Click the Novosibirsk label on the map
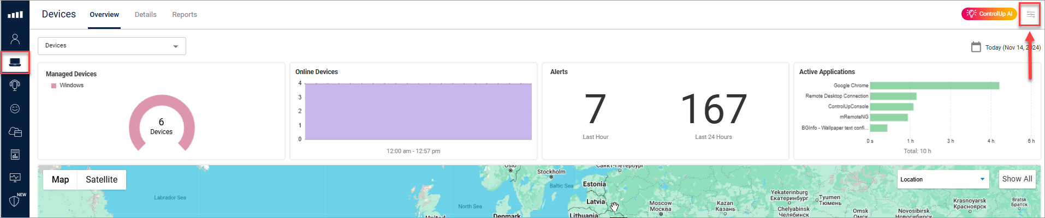This screenshot has width=1045, height=218. coord(914,211)
